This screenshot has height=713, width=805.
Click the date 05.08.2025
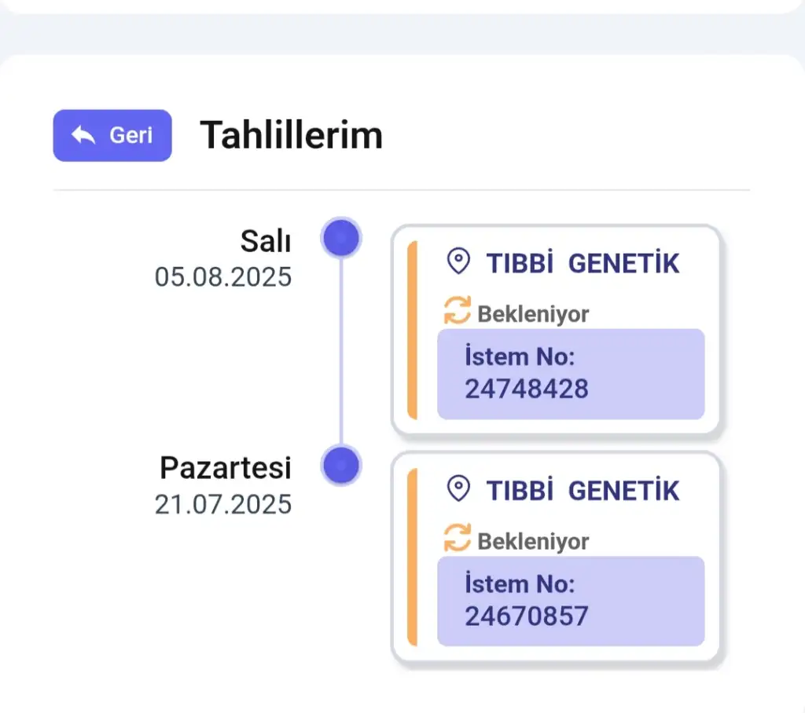(x=223, y=277)
